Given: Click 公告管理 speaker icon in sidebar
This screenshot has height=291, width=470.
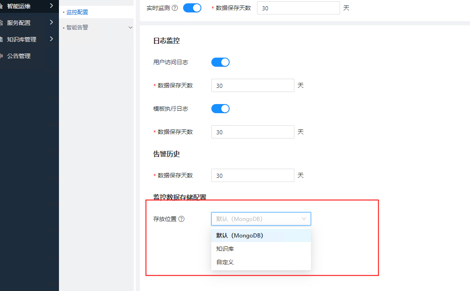Looking at the screenshot, I should point(1,56).
